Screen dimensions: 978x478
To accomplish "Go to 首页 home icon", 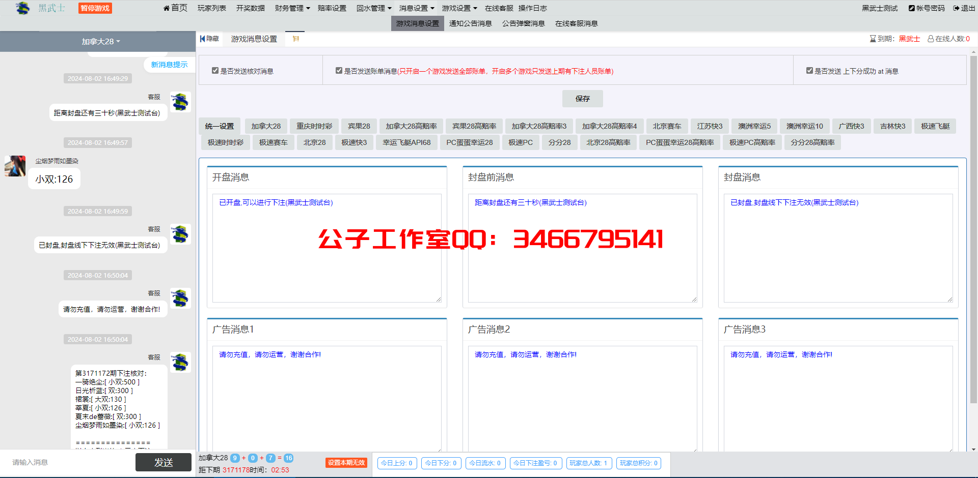I will click(x=166, y=8).
